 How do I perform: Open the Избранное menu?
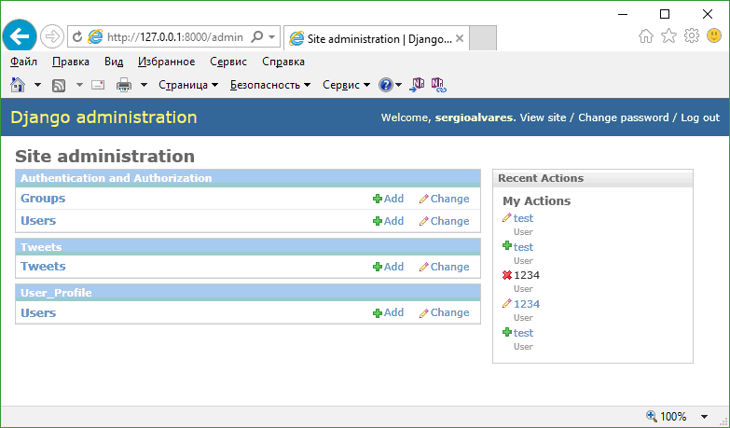[x=166, y=62]
